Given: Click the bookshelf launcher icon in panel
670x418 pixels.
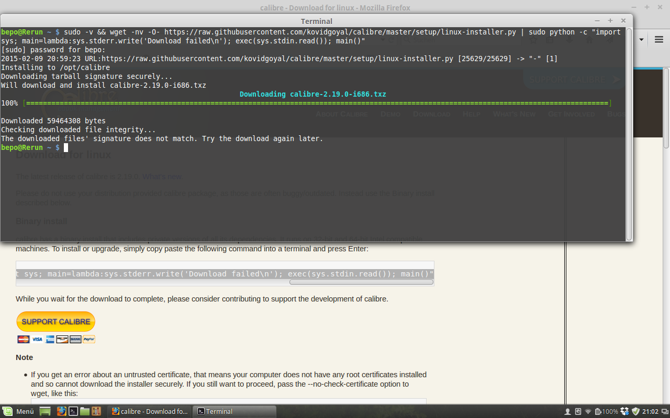Looking at the screenshot, I should [96, 411].
